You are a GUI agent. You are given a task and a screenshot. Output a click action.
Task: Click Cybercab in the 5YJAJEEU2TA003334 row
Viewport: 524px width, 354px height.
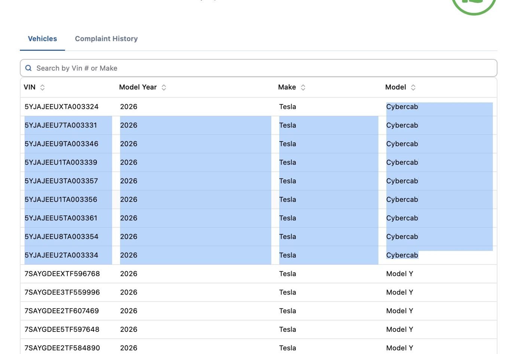[x=402, y=255]
